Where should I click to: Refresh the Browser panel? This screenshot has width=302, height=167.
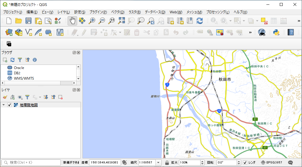[12, 60]
